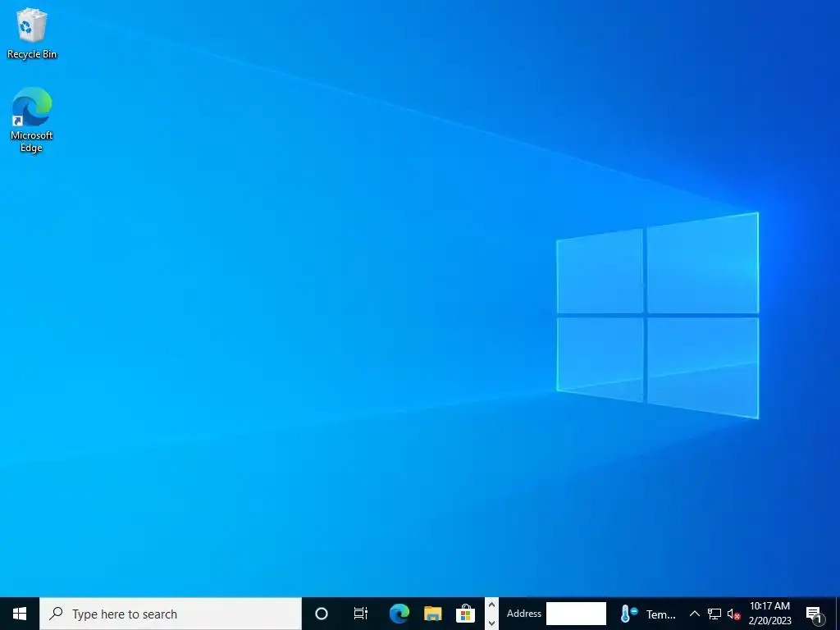Screen dimensions: 840x630
Task: Open the Windows Start menu
Action: coord(20,614)
